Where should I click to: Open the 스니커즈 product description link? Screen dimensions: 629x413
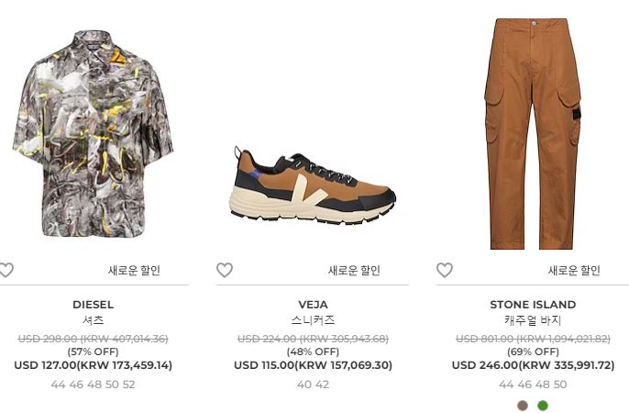coord(313,320)
